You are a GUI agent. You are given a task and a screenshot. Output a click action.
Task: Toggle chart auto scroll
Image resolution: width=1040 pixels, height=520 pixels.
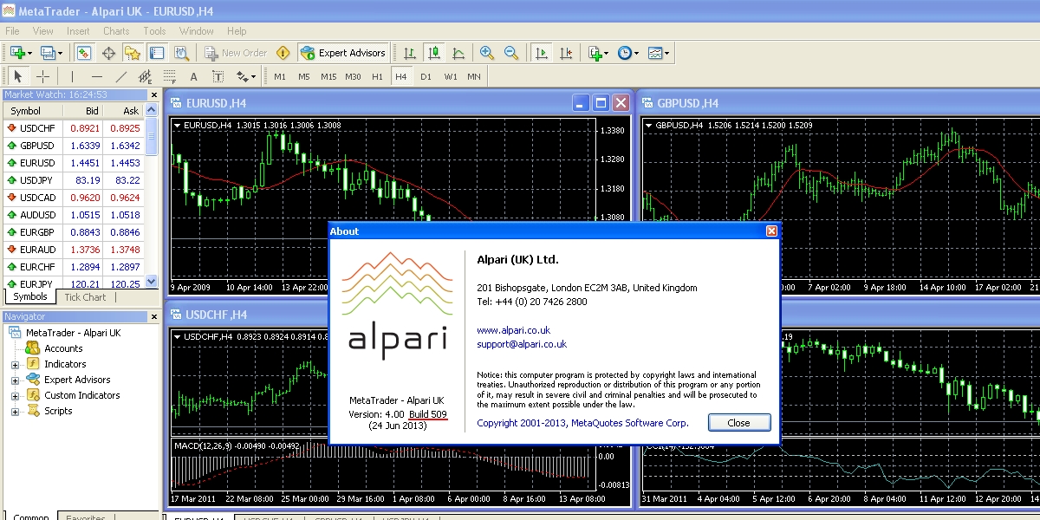tap(541, 53)
